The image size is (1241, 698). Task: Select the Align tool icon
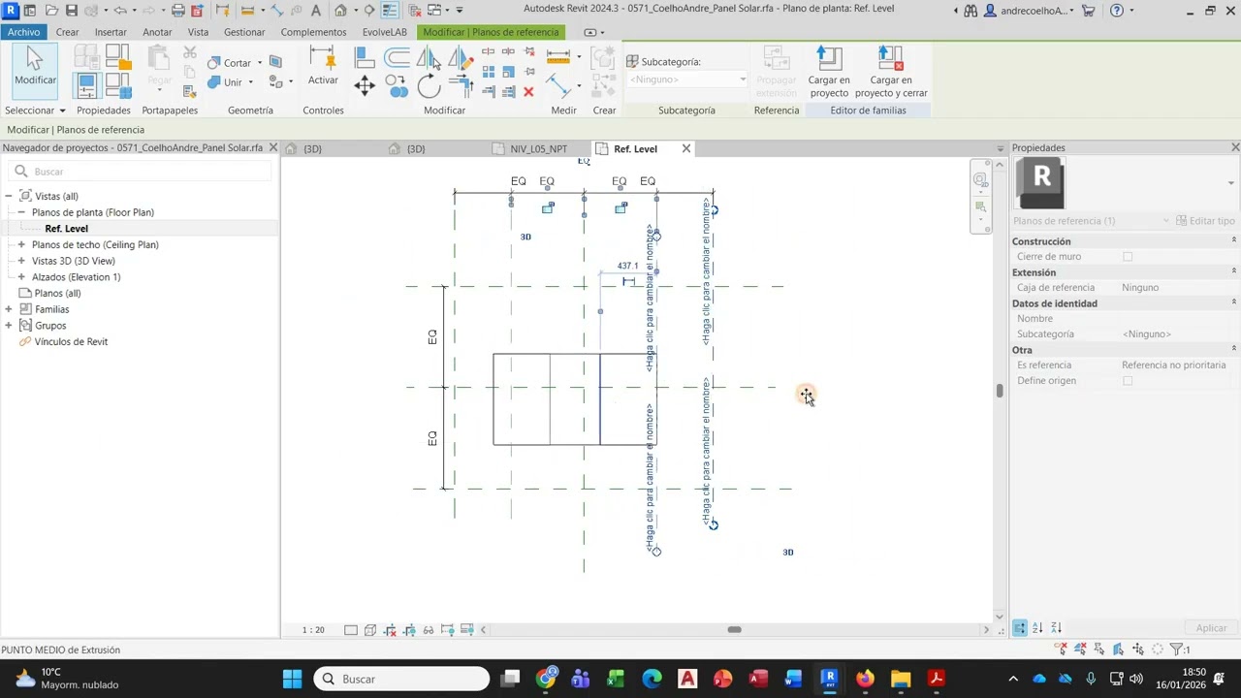point(365,58)
